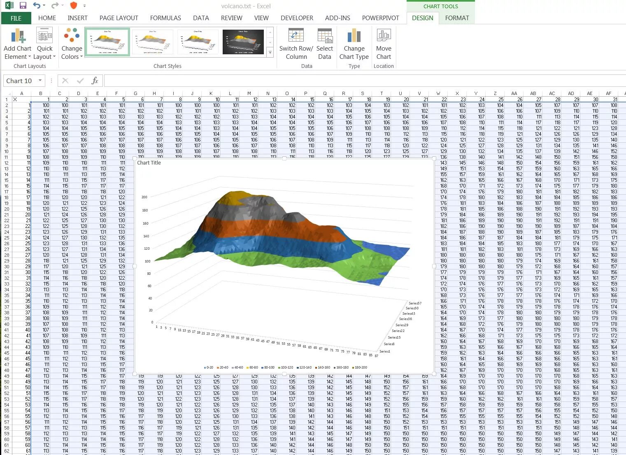The width and height of the screenshot is (626, 455).
Task: Open Add Chart Element menu
Action: coord(18,44)
